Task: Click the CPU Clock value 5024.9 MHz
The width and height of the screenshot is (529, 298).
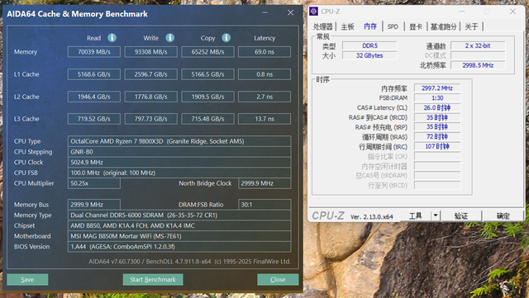Action: [x=179, y=162]
